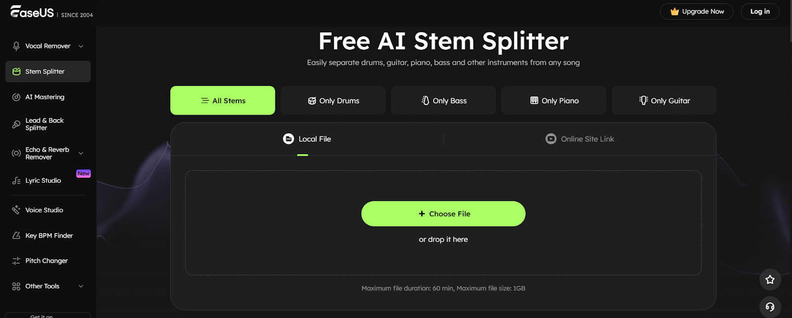Viewport: 792px width, 318px height.
Task: Expand the Vocal Remover chevron
Action: 81,46
